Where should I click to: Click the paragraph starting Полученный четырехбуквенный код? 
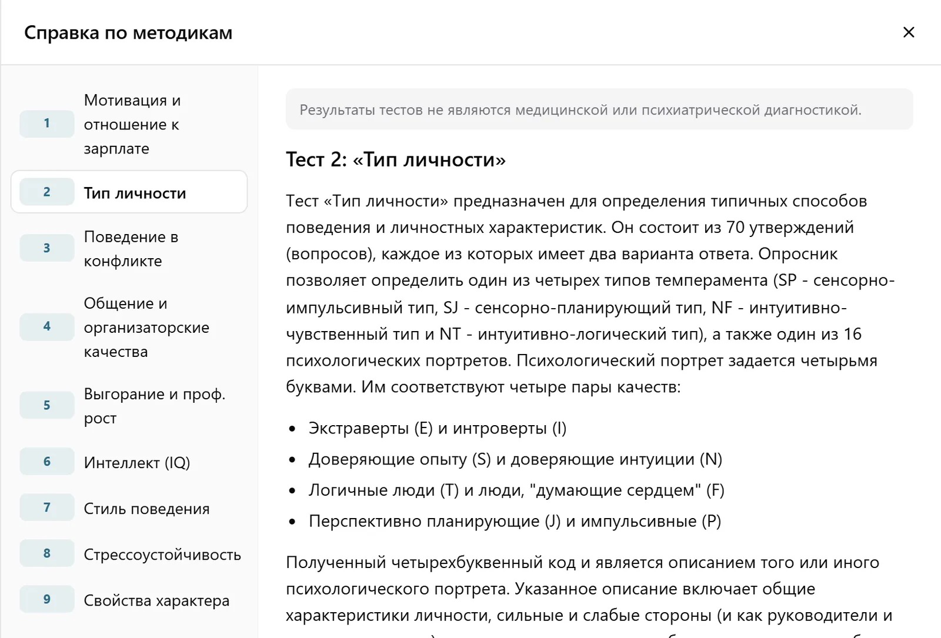tap(589, 594)
